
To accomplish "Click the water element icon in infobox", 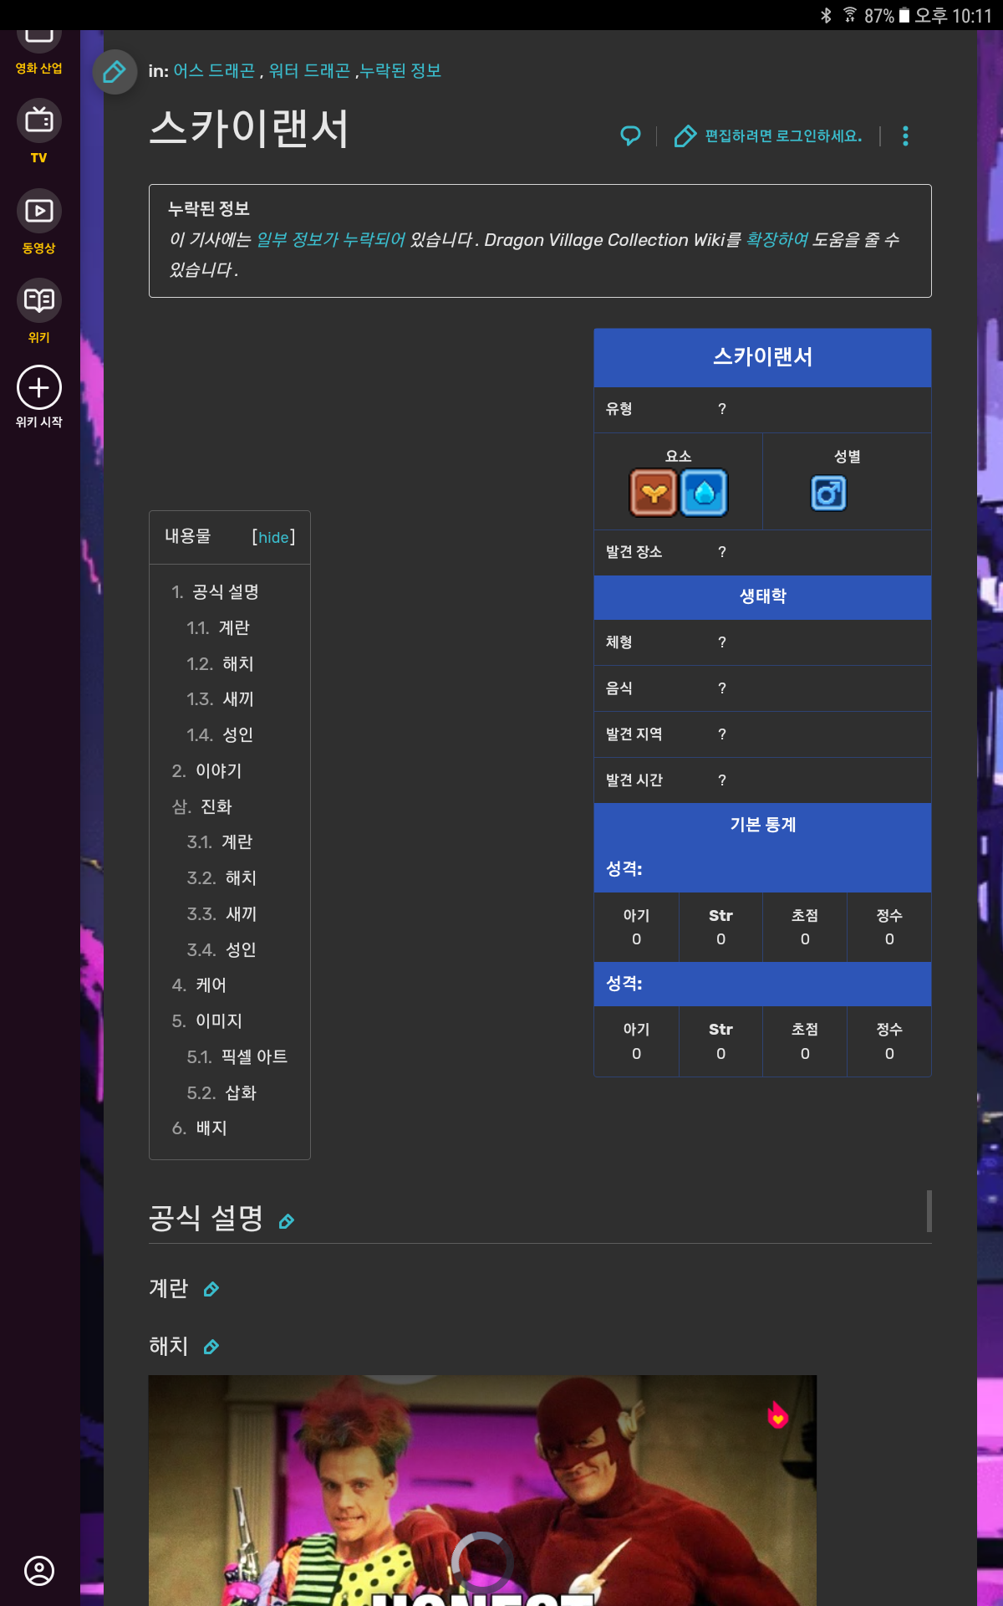I will pos(704,493).
